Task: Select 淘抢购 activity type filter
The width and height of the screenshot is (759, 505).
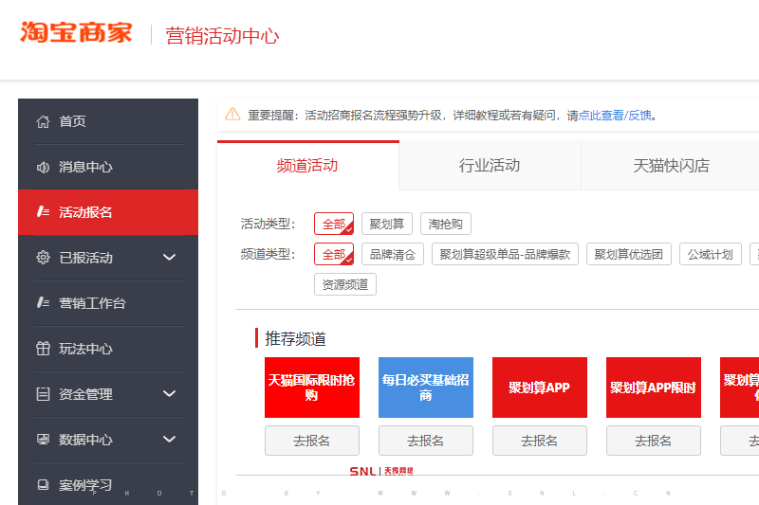Action: (445, 225)
